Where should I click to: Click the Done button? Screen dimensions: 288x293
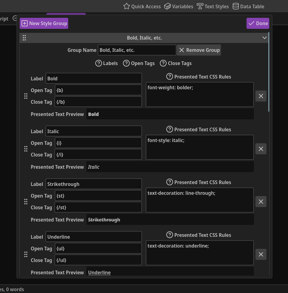pyautogui.click(x=258, y=23)
